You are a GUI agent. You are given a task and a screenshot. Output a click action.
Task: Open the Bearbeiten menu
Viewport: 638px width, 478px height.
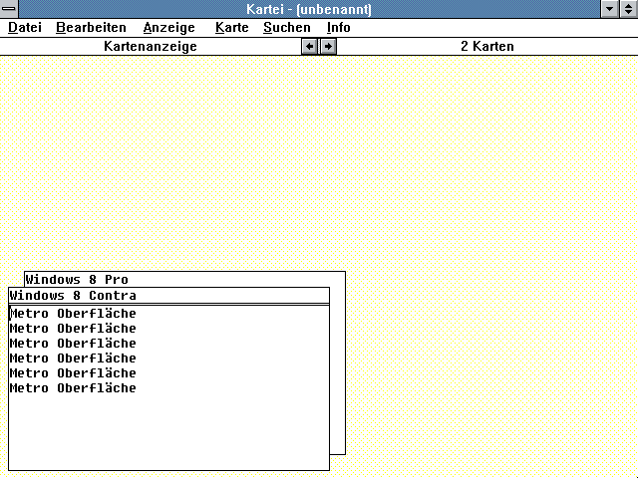coord(91,28)
